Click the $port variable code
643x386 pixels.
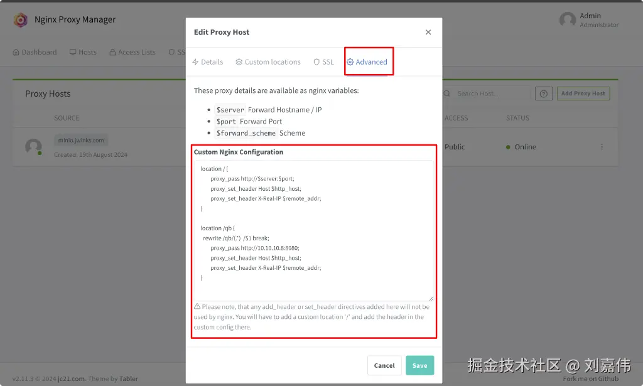[x=226, y=121]
